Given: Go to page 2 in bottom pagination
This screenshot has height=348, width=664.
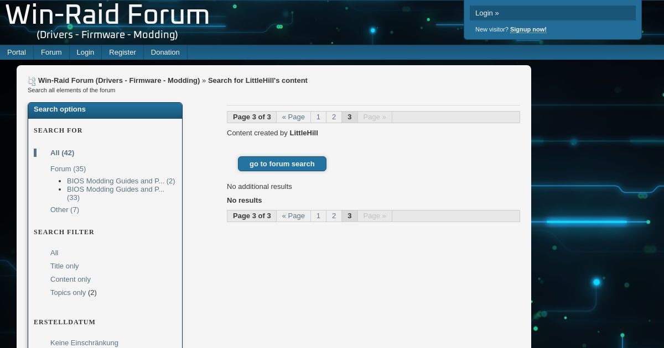Looking at the screenshot, I should pyautogui.click(x=334, y=215).
